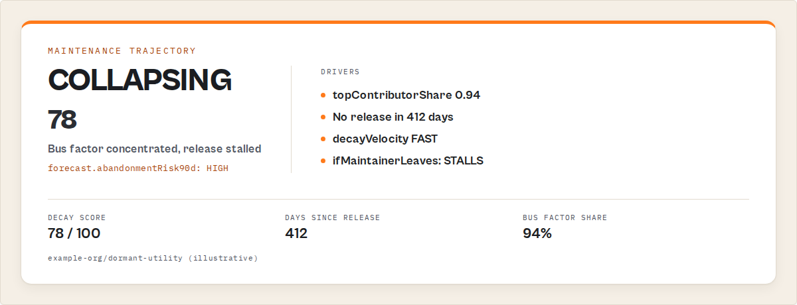Click the Bus Factor Share 94% value

click(x=537, y=233)
